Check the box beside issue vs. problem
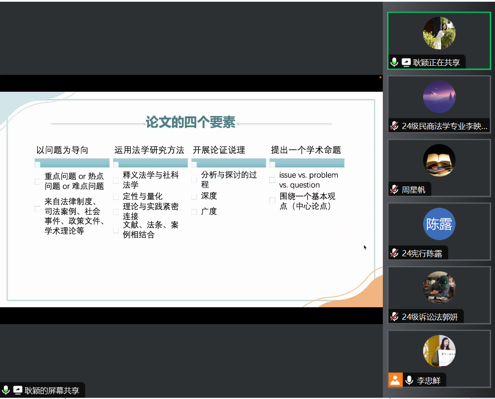Screen dimensions: 495x399 pos(272,180)
